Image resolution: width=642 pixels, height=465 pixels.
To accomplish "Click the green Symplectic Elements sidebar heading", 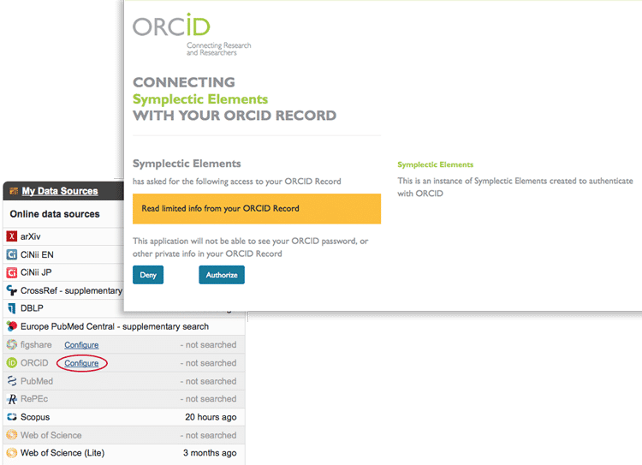I will (435, 164).
